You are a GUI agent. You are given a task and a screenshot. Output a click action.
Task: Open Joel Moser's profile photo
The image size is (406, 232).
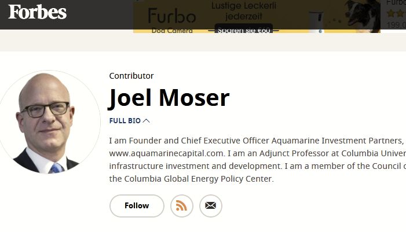pyautogui.click(x=49, y=122)
